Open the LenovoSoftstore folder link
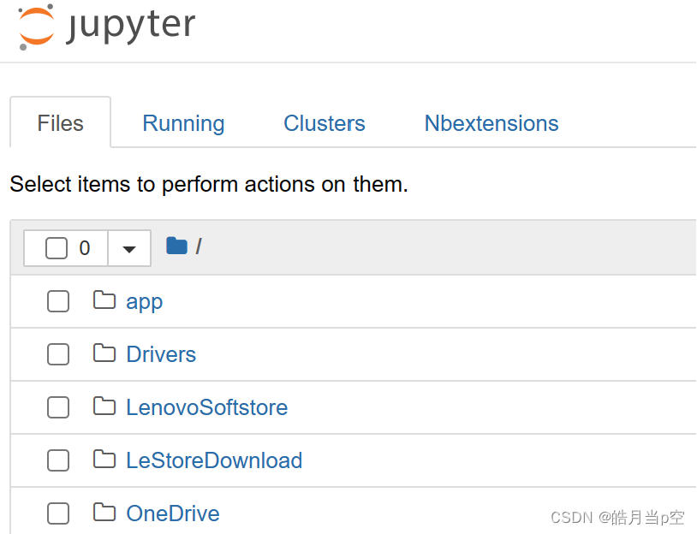 [206, 407]
